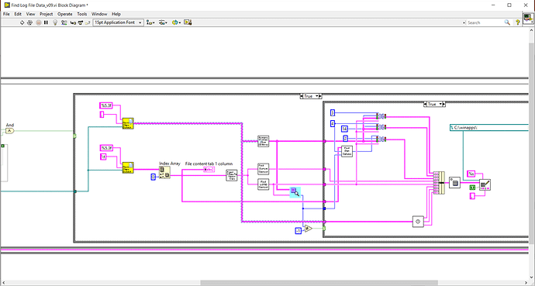Select the lower yellow Read Spreadsheet node
Image resolution: width=535 pixels, height=286 pixels.
tap(128, 167)
